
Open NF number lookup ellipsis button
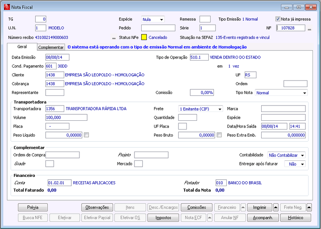click(309, 28)
